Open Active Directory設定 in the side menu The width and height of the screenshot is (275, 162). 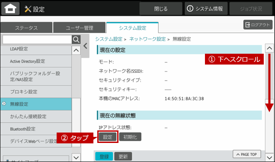[x=36, y=61]
